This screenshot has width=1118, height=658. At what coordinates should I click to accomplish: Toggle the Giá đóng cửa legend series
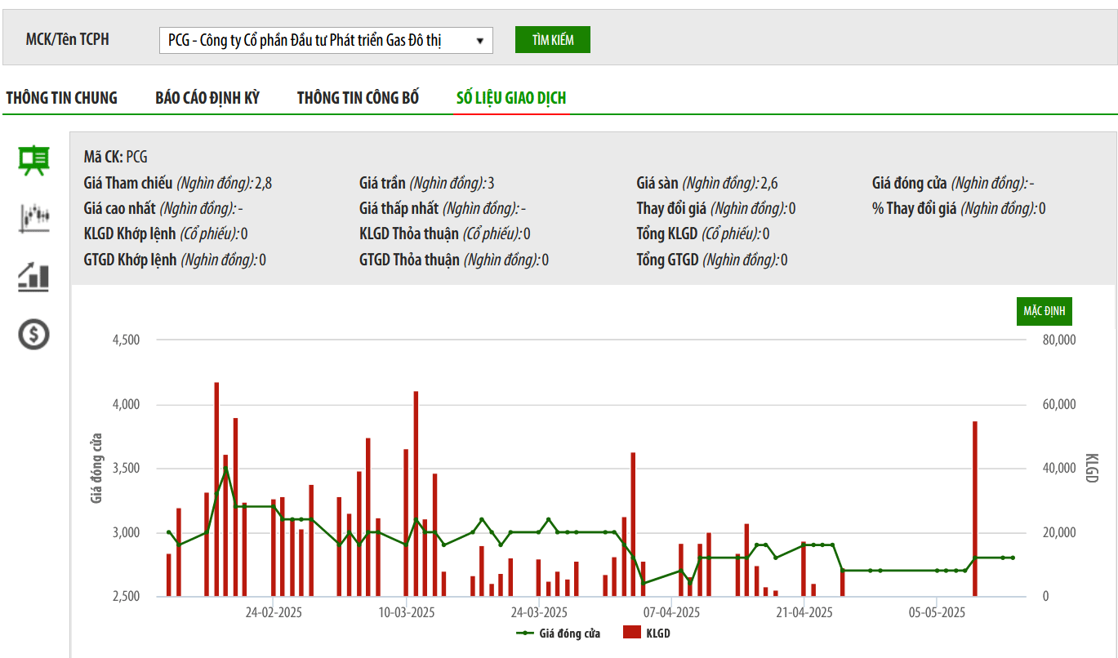tap(559, 633)
